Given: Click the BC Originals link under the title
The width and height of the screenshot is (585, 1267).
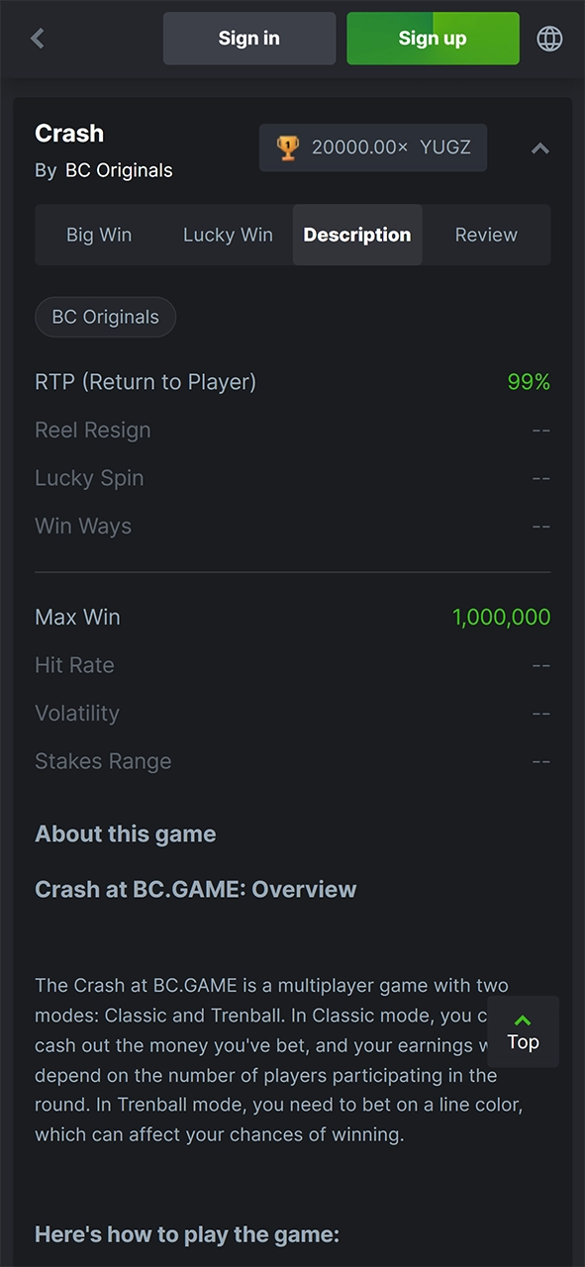Looking at the screenshot, I should coord(119,170).
